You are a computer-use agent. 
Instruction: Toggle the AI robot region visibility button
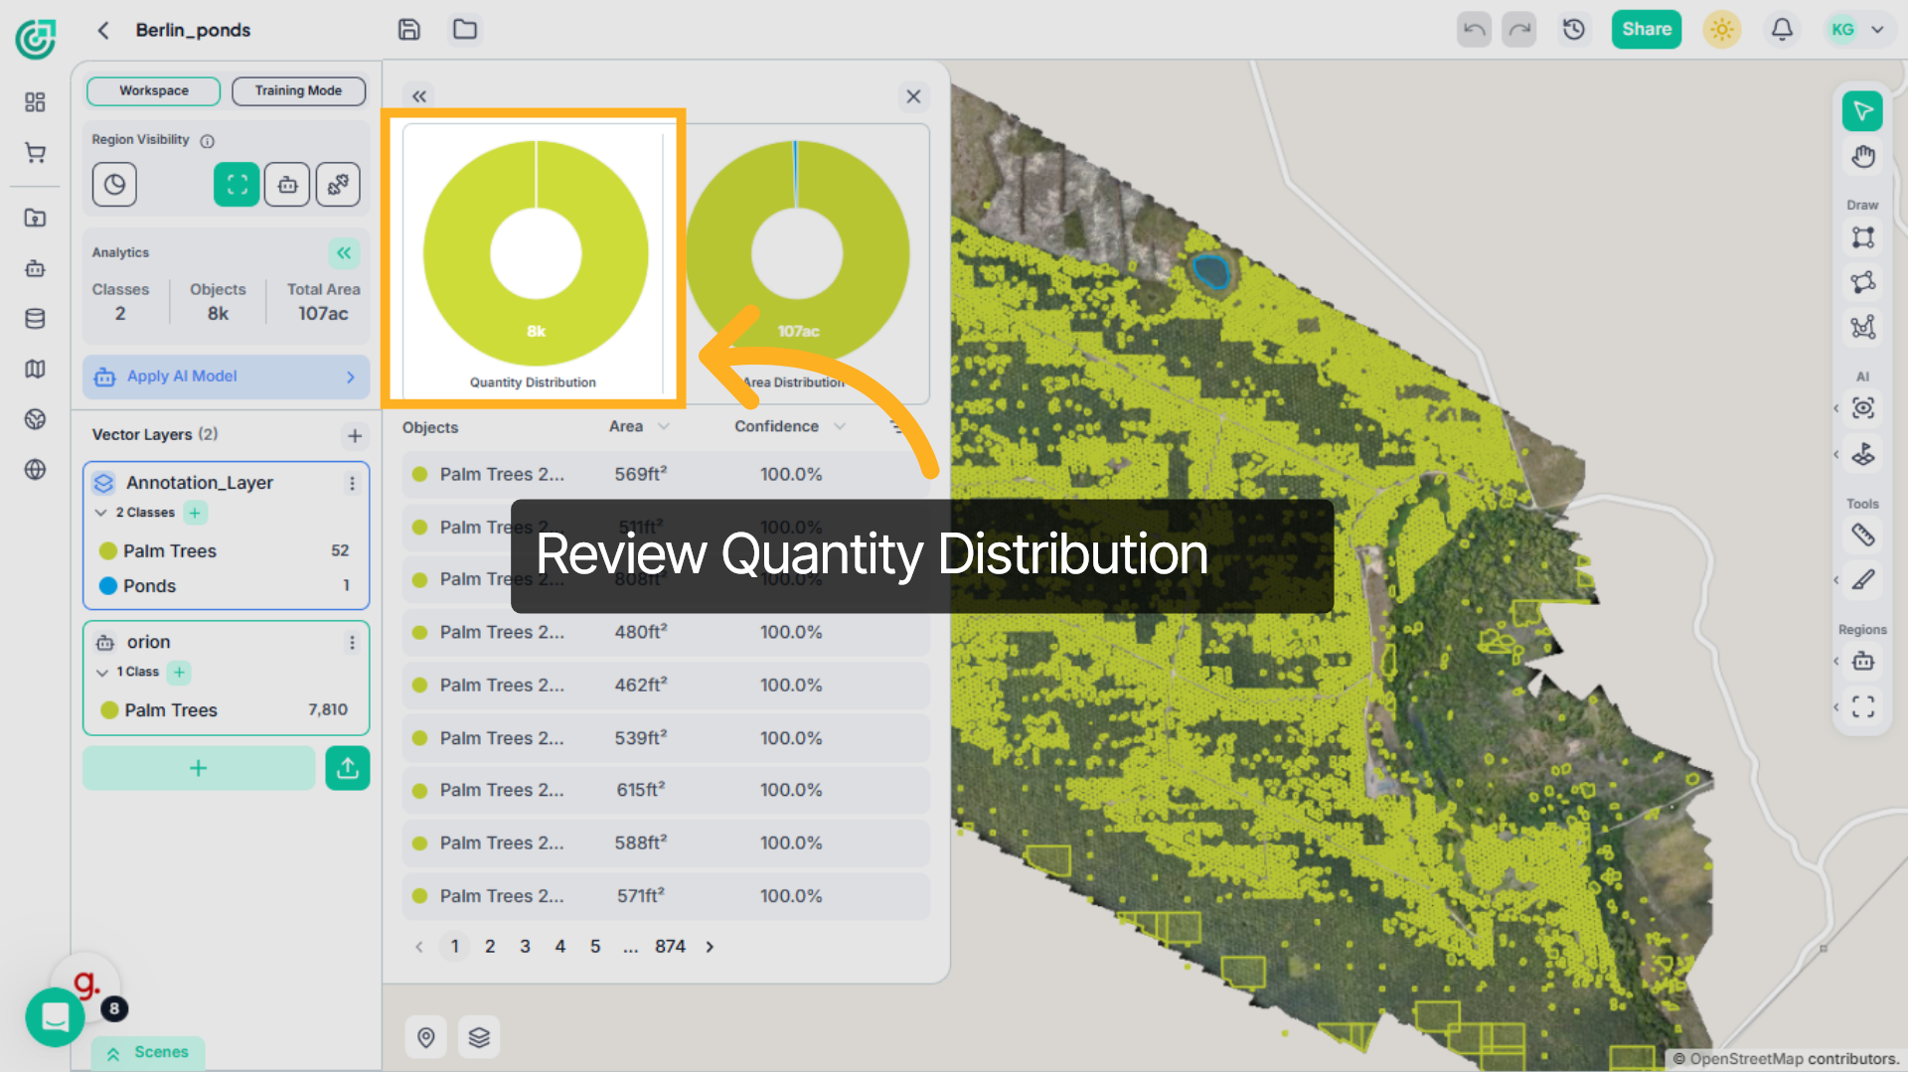coord(287,185)
